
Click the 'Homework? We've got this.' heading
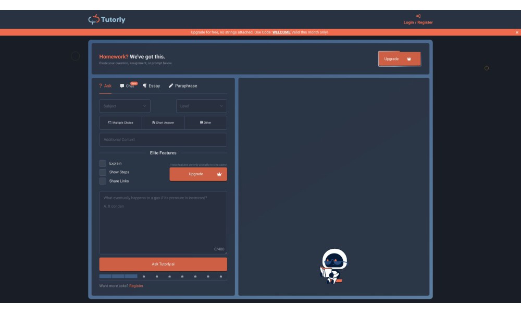coord(132,57)
